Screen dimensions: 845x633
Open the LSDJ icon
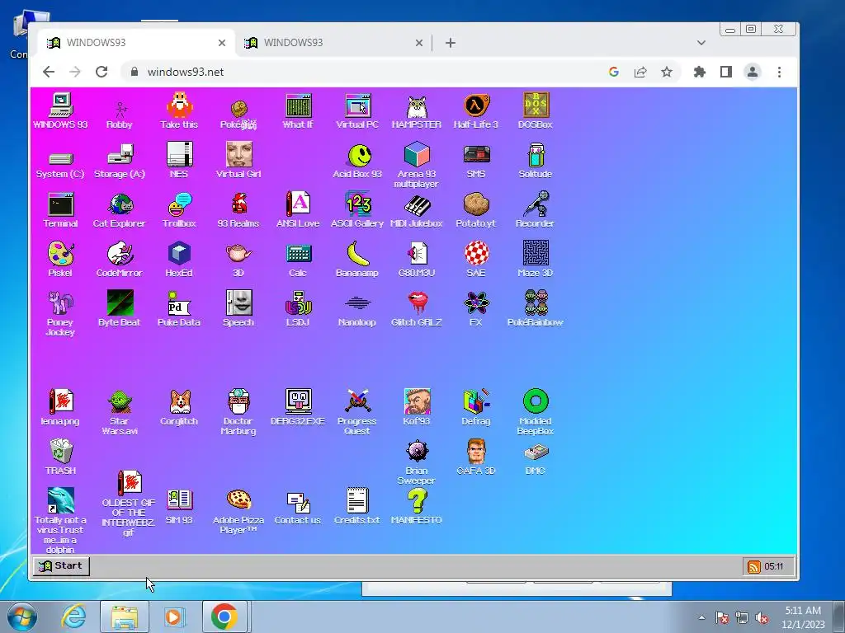pyautogui.click(x=298, y=303)
